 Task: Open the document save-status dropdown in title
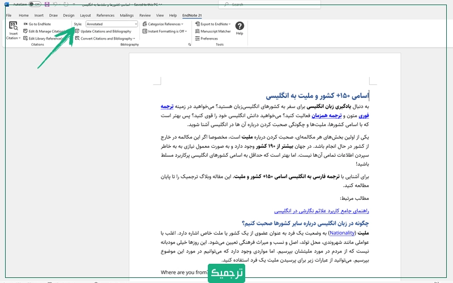tap(161, 5)
